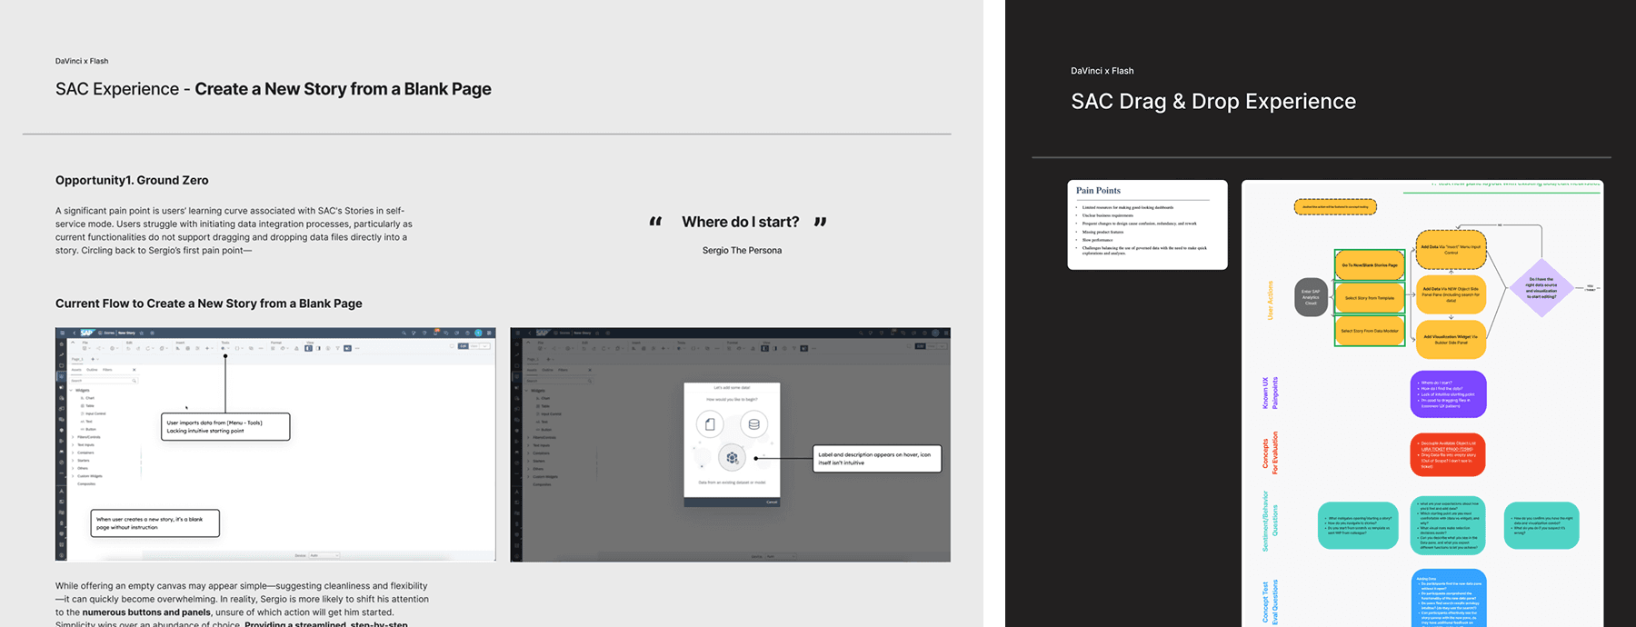
Task: Click the 'Sergio The Persona' caption
Action: pos(742,250)
